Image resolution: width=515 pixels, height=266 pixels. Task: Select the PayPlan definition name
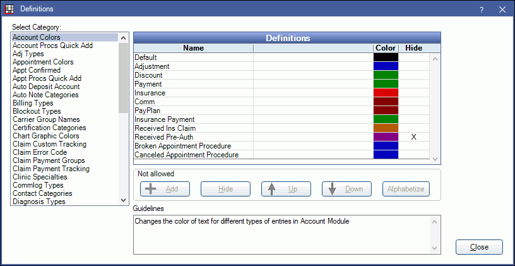tap(147, 111)
